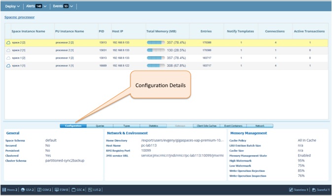The image size is (332, 196).
Task: Sort by Connections column header
Action: point(275,32)
